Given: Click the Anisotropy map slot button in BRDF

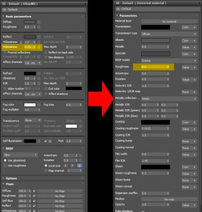Looking at the screenshot, I should click(80, 155).
